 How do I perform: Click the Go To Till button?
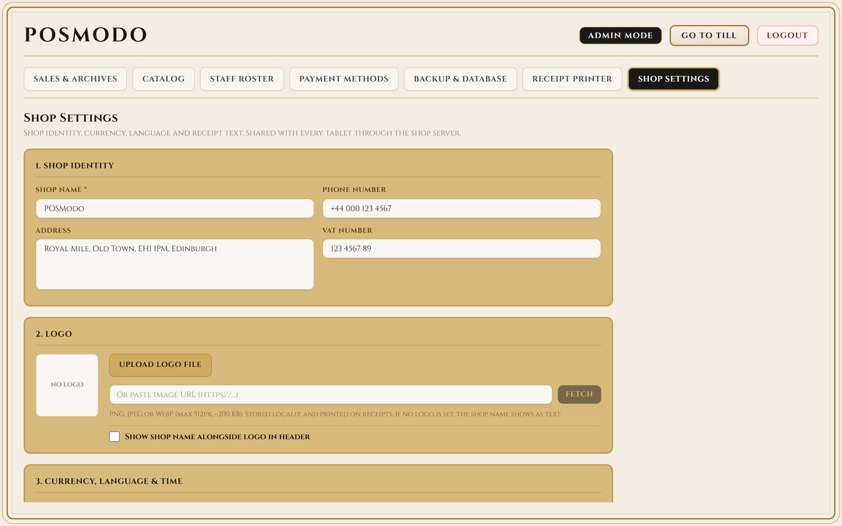[709, 35]
